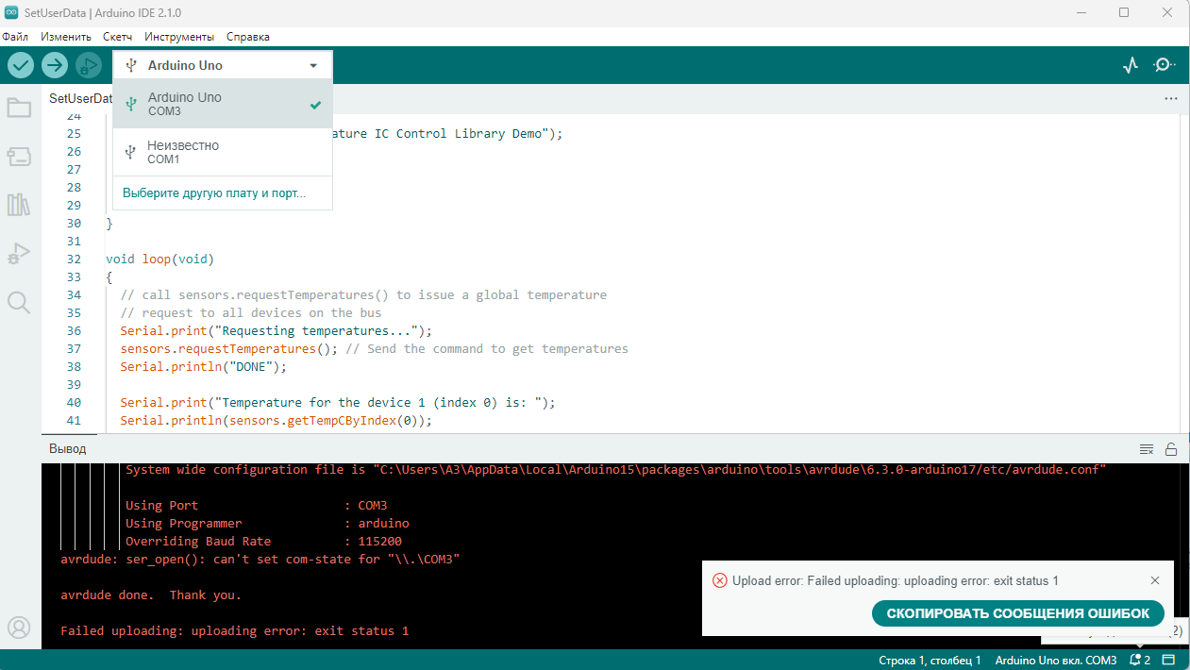Close the upload error notification
This screenshot has width=1190, height=670.
(1155, 580)
